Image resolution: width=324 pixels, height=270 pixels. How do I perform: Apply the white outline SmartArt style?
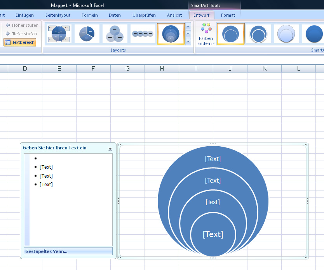point(259,34)
